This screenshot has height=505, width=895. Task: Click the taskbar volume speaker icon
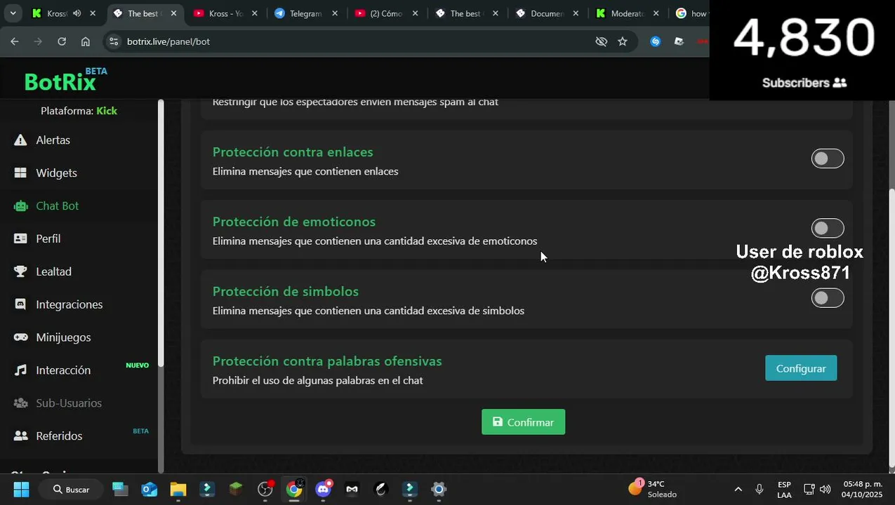click(825, 489)
